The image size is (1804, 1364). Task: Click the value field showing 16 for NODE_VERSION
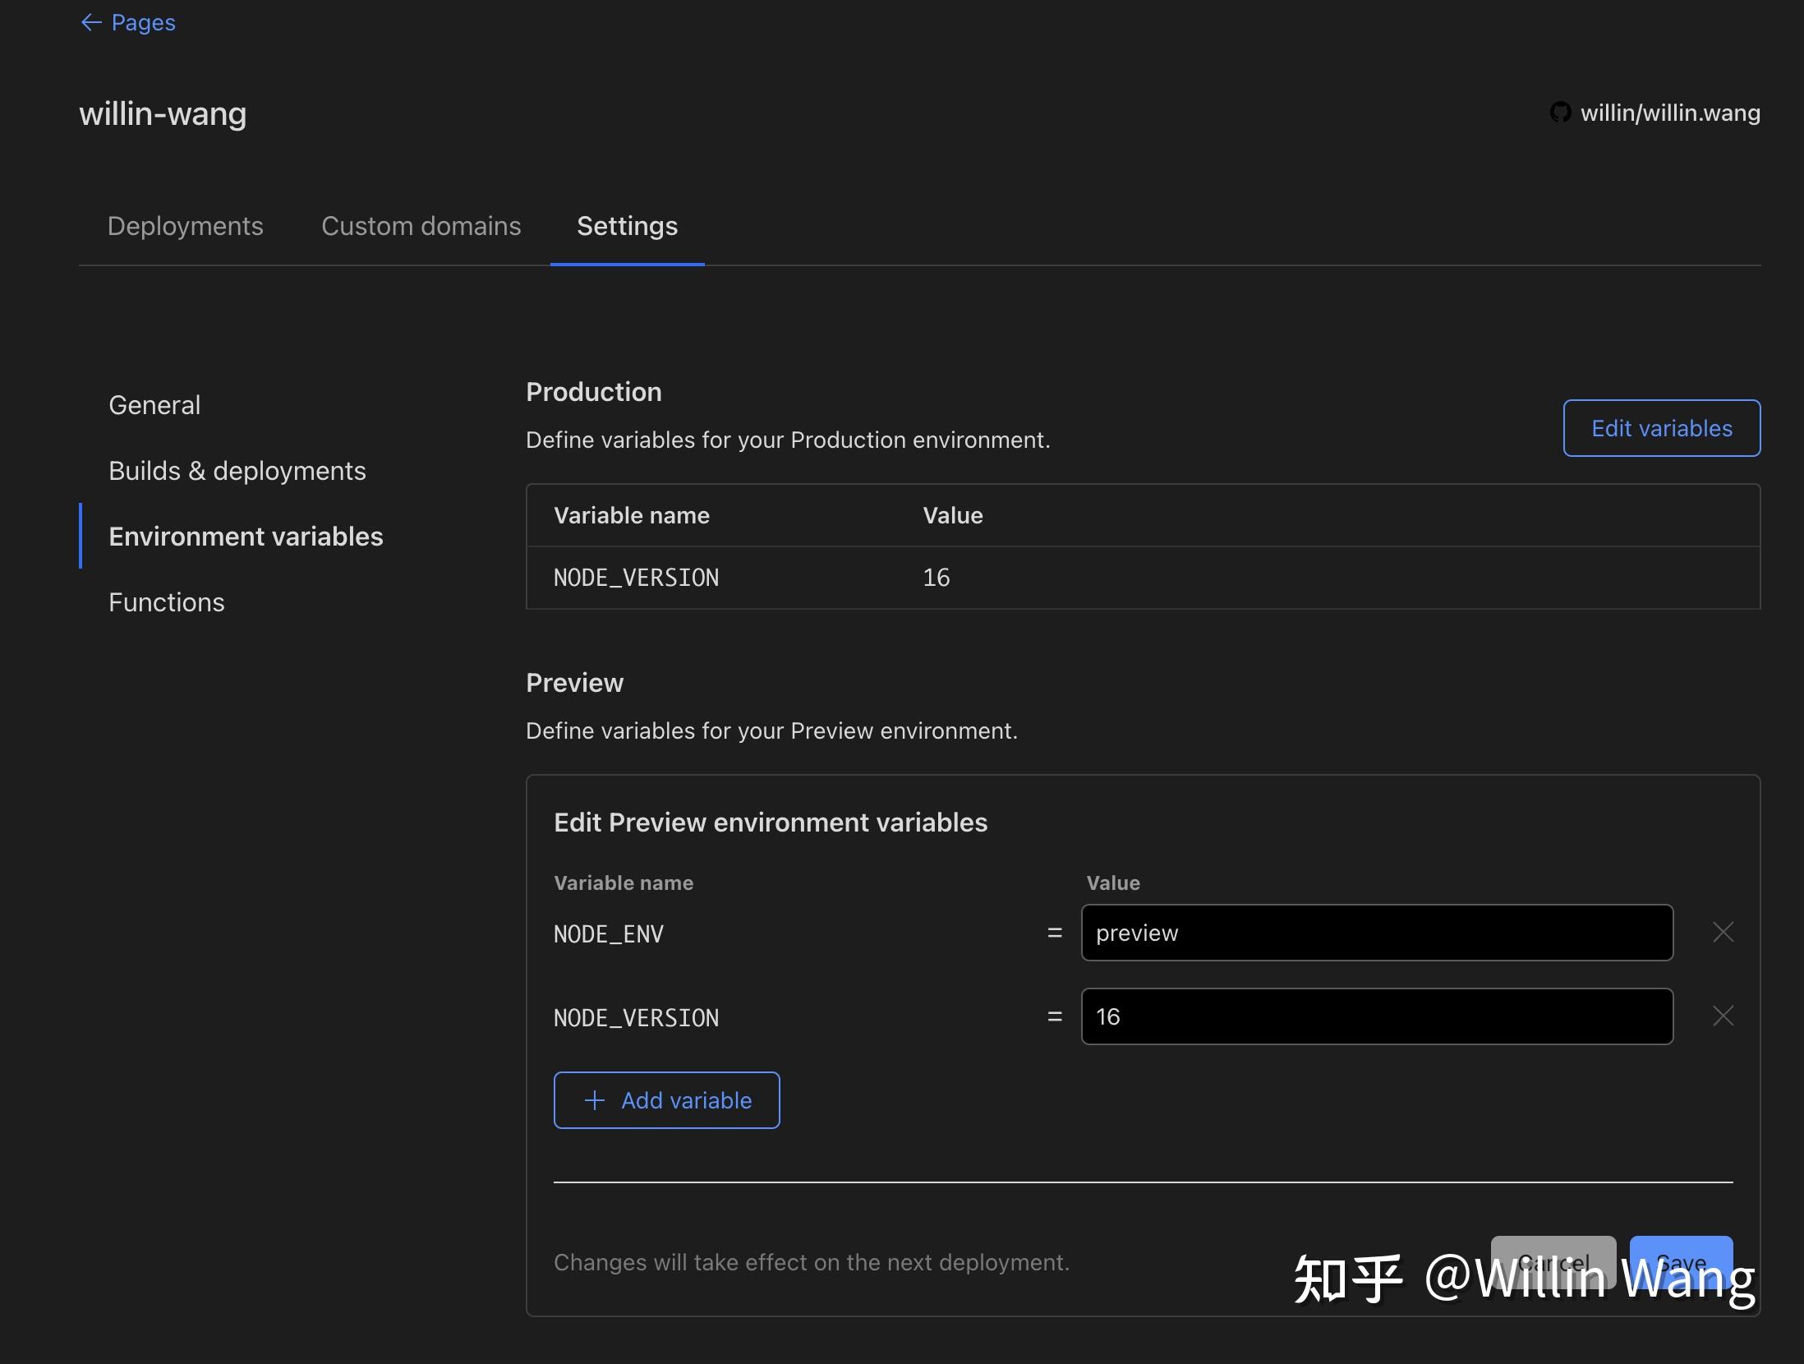click(1376, 1016)
